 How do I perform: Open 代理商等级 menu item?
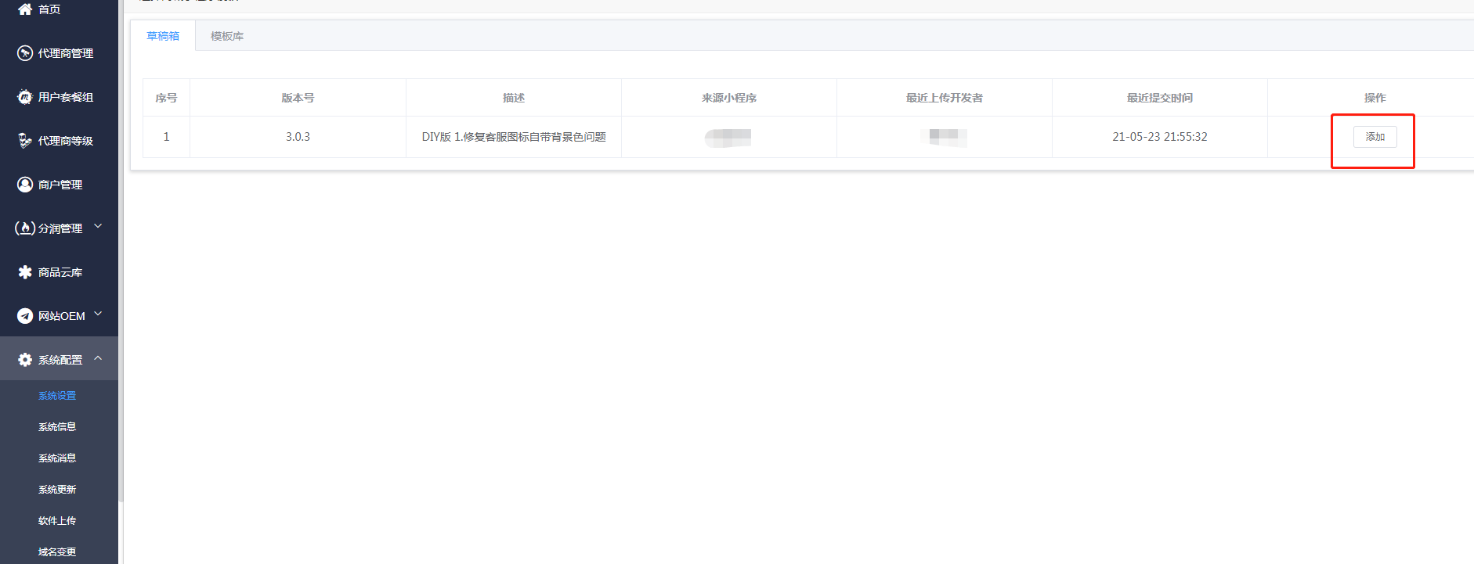(x=59, y=141)
